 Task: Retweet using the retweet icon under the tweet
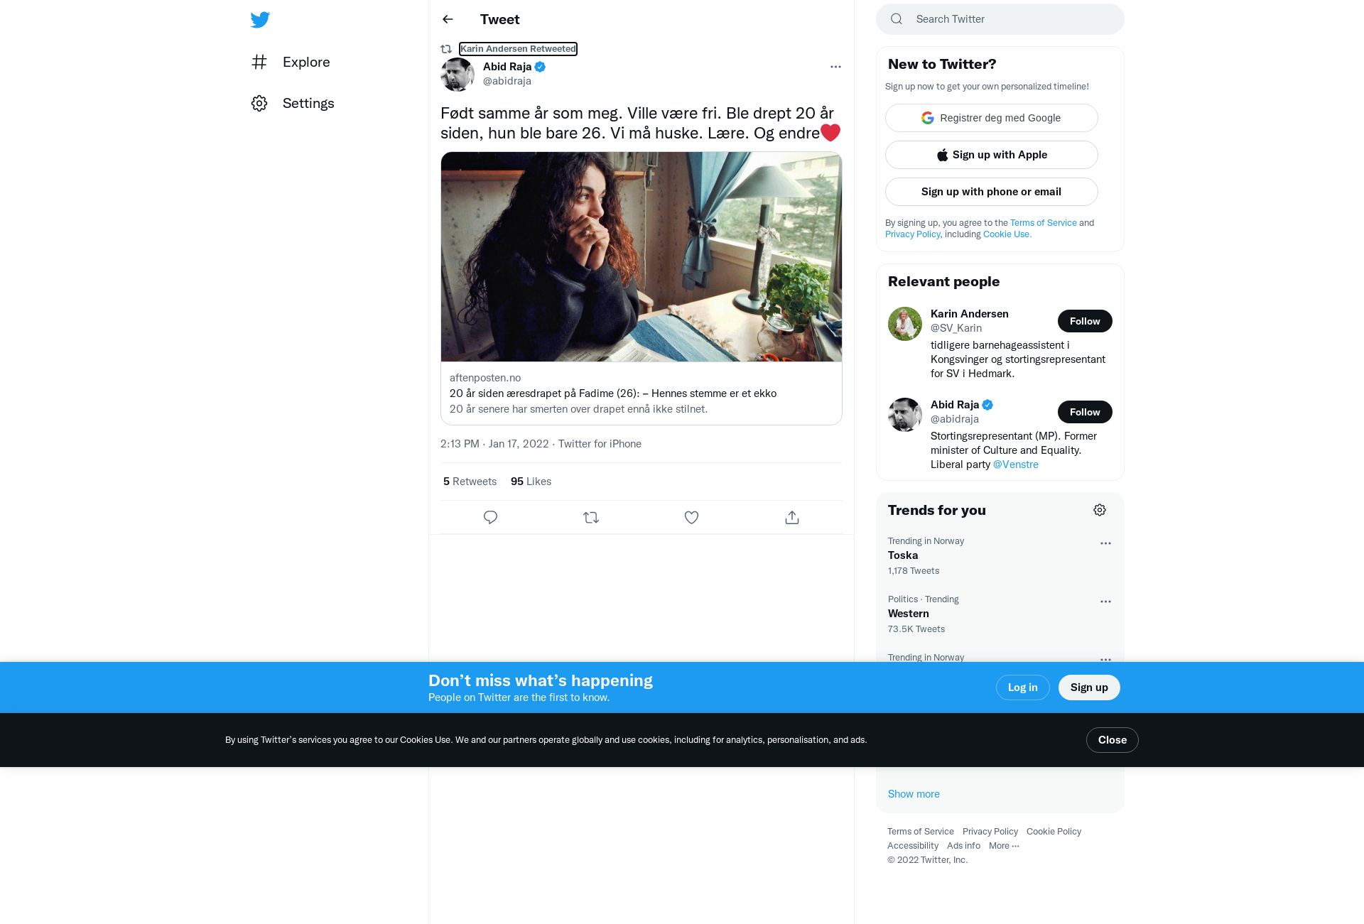tap(591, 517)
